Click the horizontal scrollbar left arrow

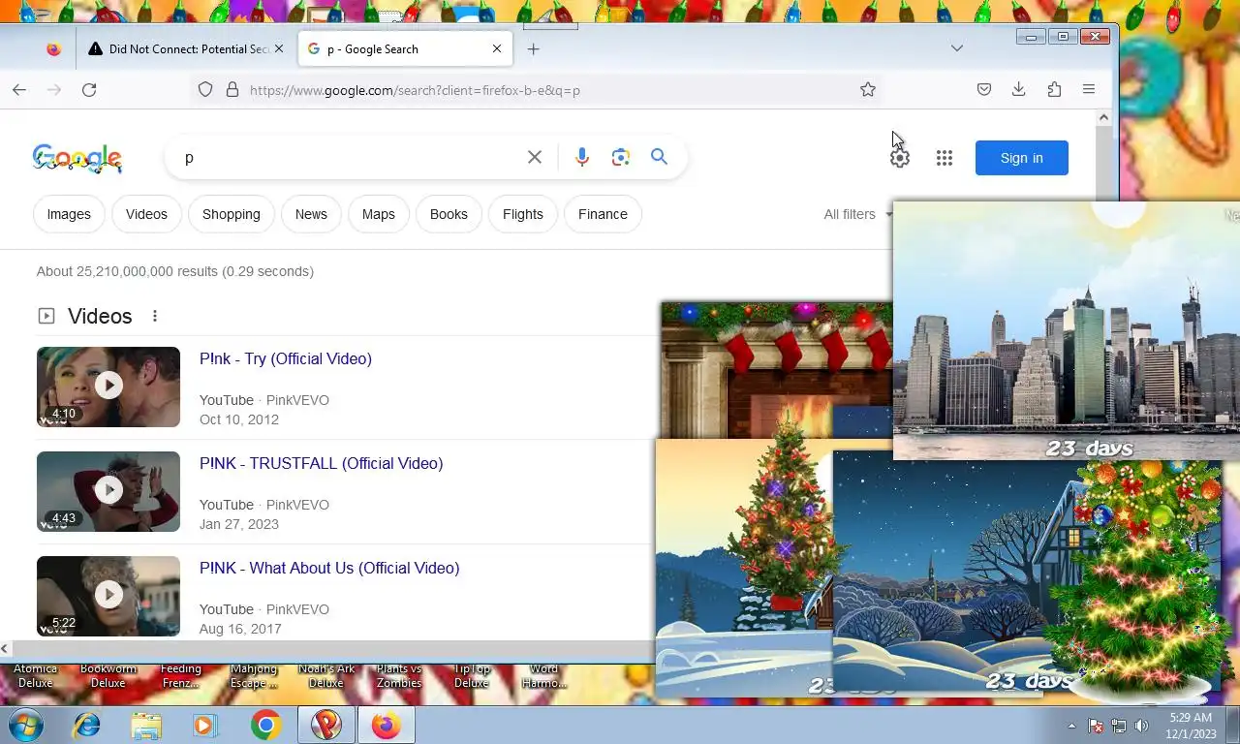(x=6, y=648)
